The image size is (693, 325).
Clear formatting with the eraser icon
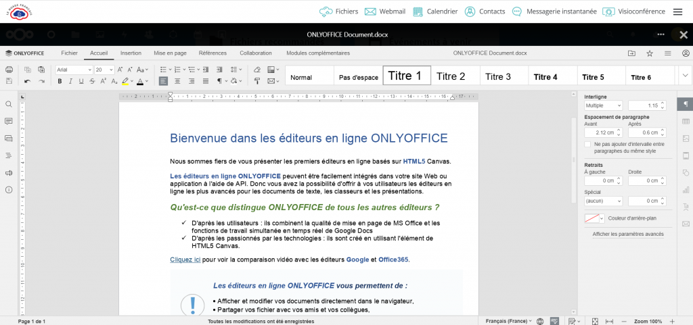(x=257, y=70)
